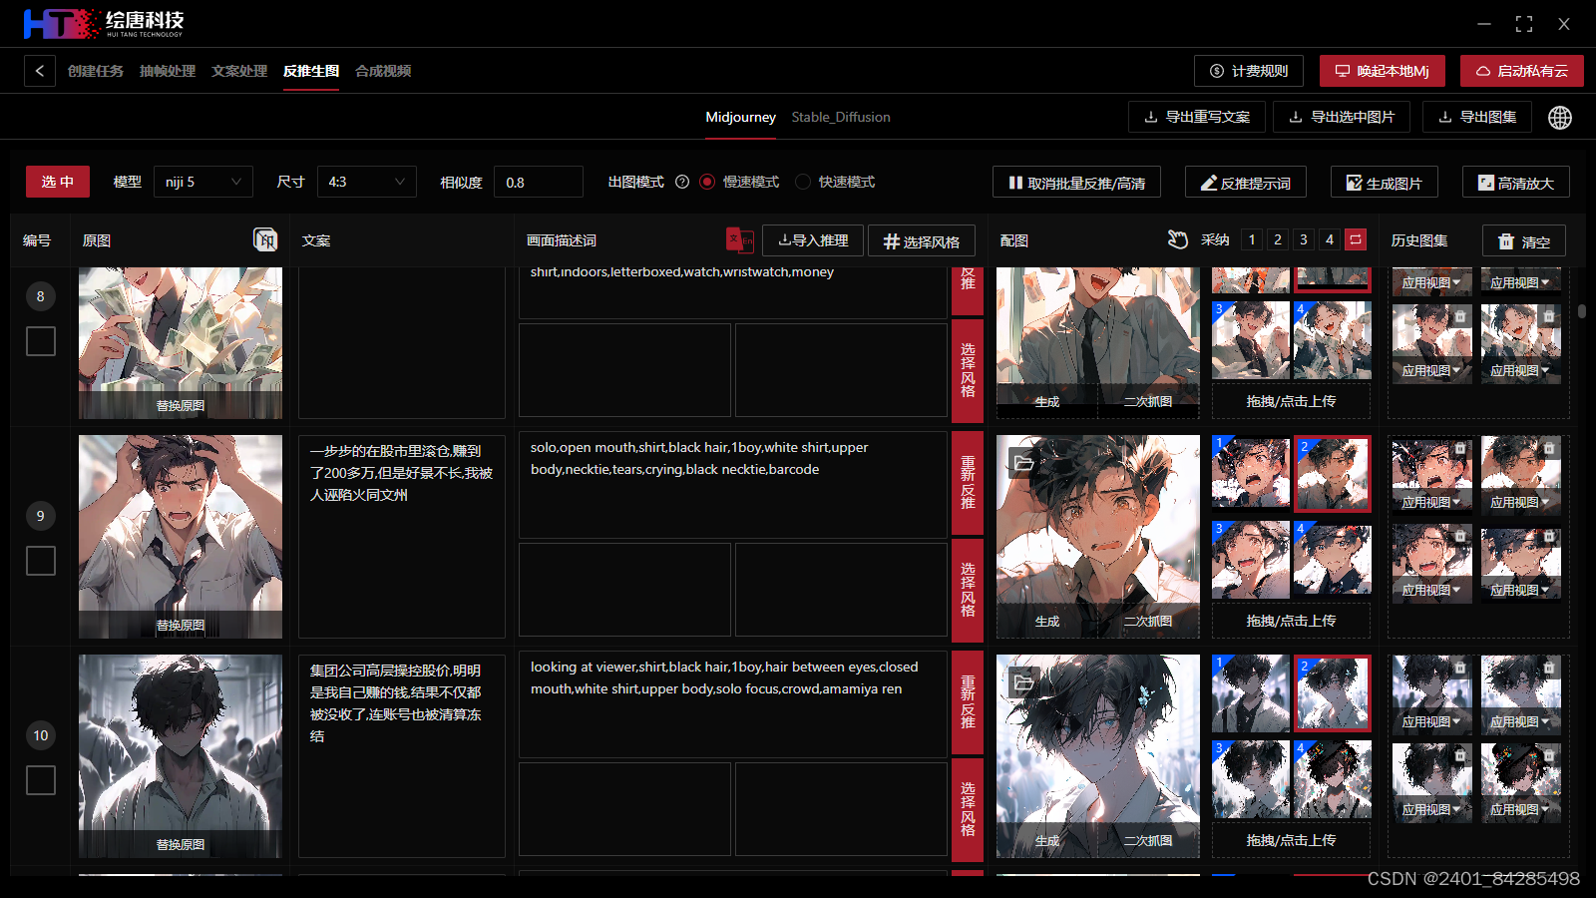Delete first history image in row 10

click(x=1460, y=669)
